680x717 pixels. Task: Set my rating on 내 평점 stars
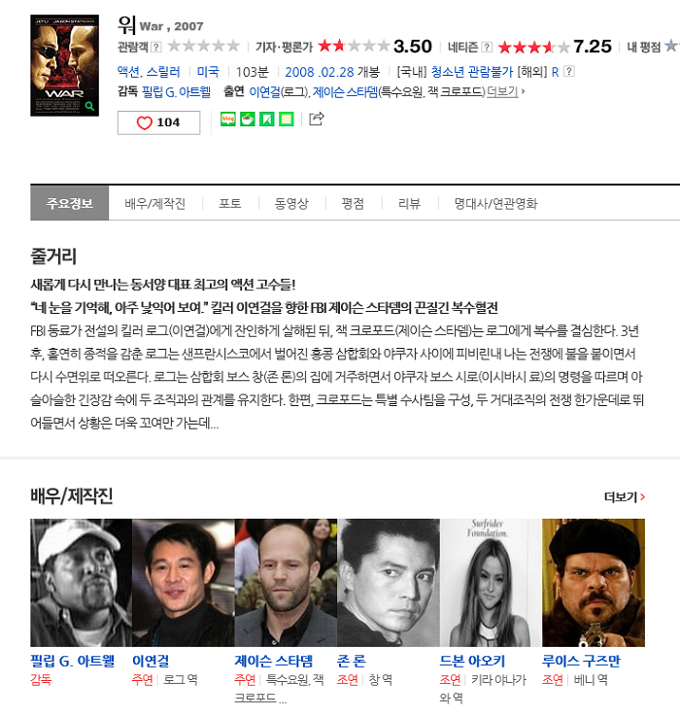tap(672, 47)
